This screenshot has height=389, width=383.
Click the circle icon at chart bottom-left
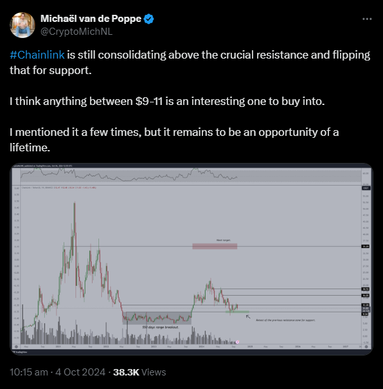16,346
